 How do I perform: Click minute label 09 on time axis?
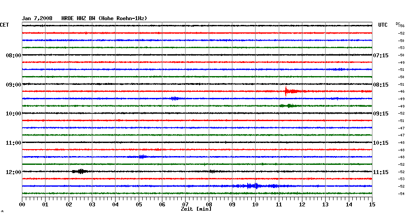(232, 205)
